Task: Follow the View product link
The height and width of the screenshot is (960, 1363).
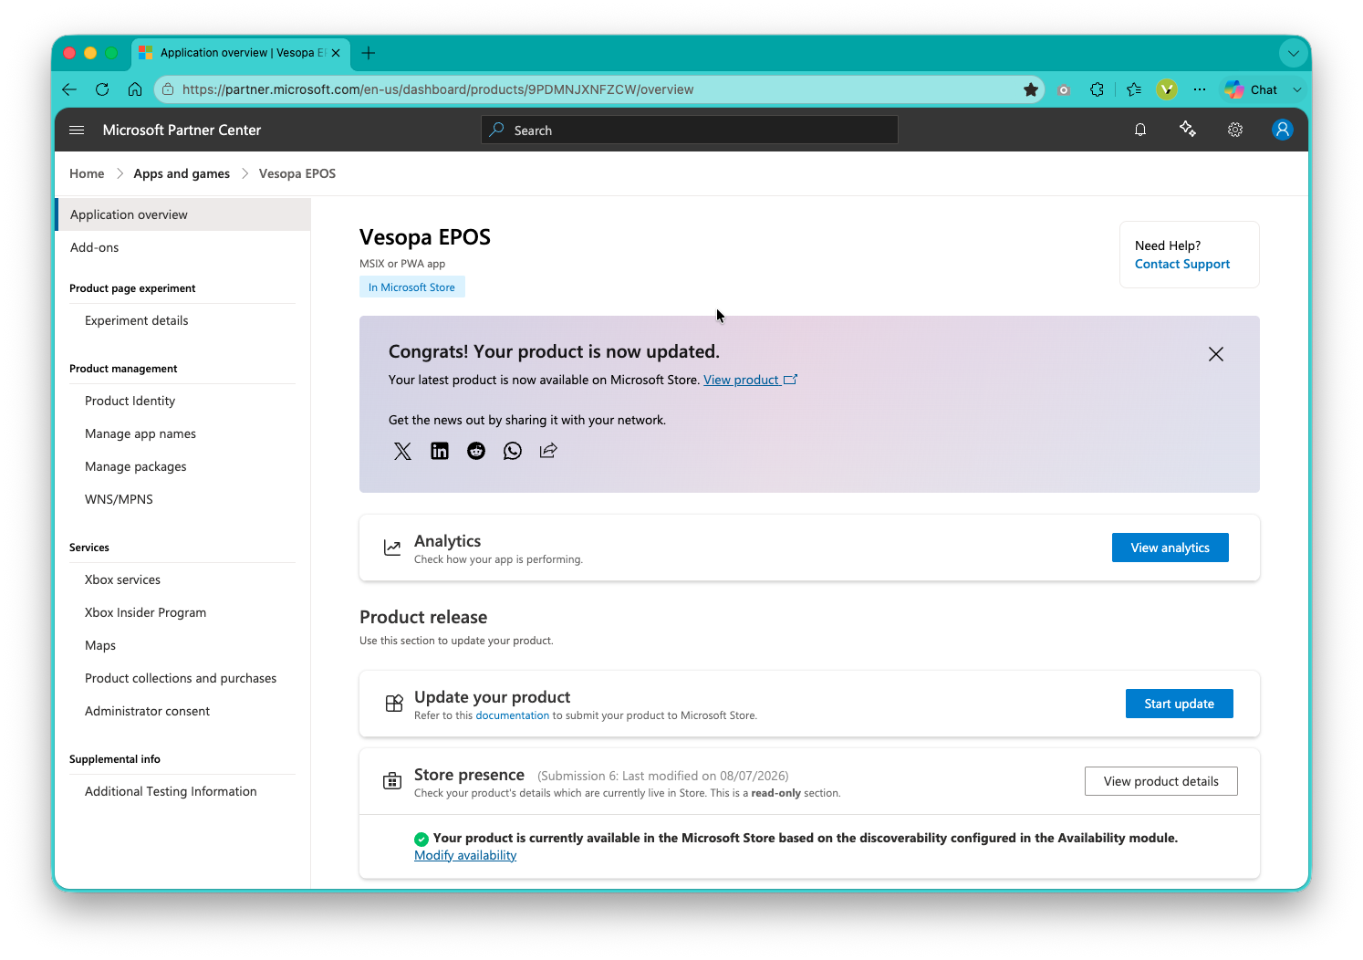Action: coord(750,380)
